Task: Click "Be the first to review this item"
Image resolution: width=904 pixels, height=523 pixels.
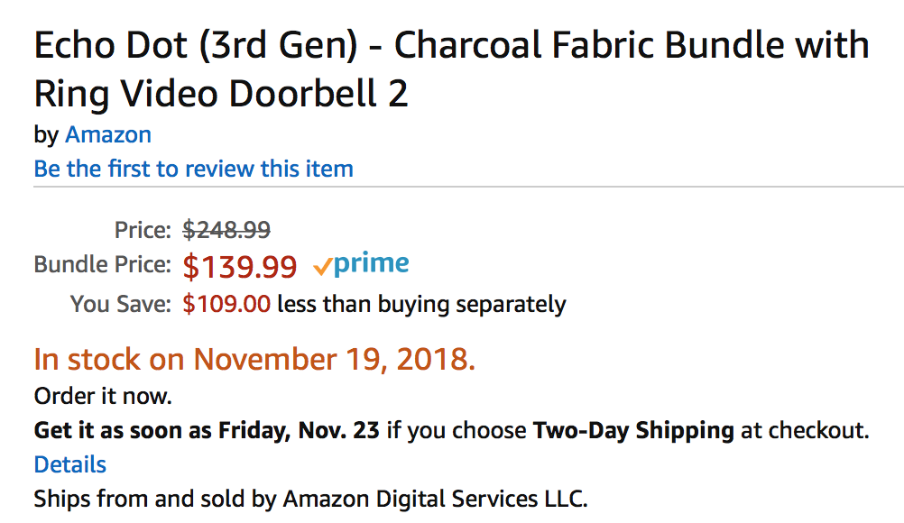Action: click(193, 169)
